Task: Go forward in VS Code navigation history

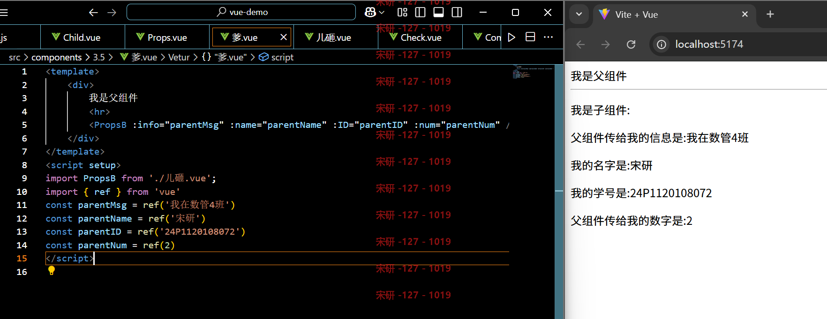Action: (x=112, y=13)
